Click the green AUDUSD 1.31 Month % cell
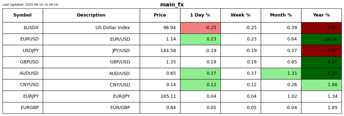The image size is (344, 116). tap(281, 74)
